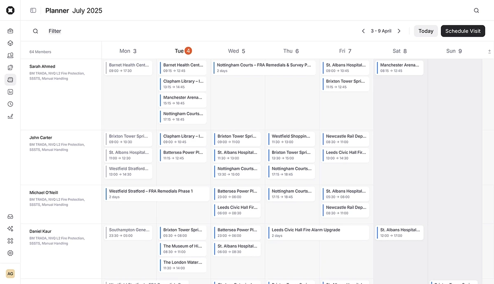The width and height of the screenshot is (494, 284).
Task: Open the apps grid icon in sidebar
Action: (x=10, y=241)
